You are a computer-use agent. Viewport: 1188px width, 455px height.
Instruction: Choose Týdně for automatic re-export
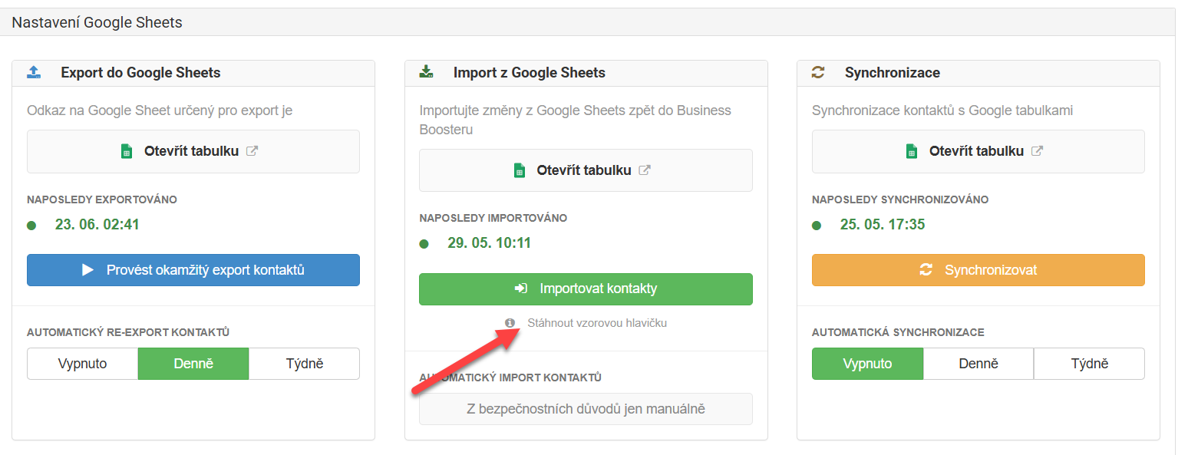pyautogui.click(x=304, y=364)
